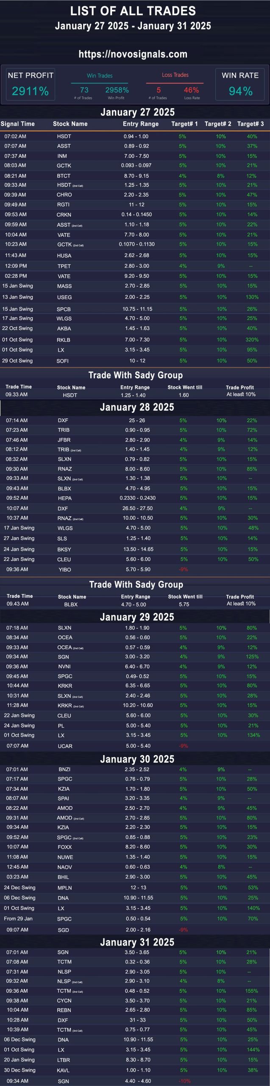Click the Signal Time column header
The height and width of the screenshot is (1086, 270).
tap(18, 124)
